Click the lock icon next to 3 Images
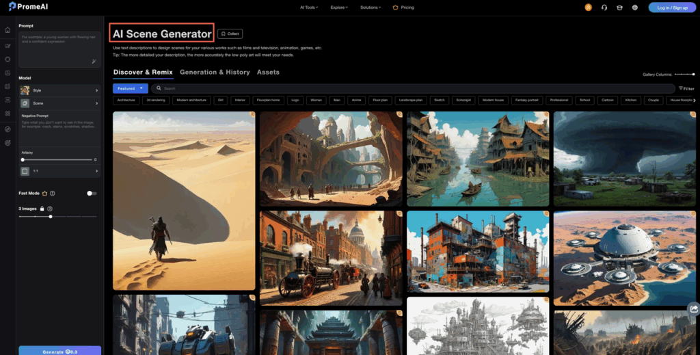Image resolution: width=700 pixels, height=355 pixels. point(42,209)
